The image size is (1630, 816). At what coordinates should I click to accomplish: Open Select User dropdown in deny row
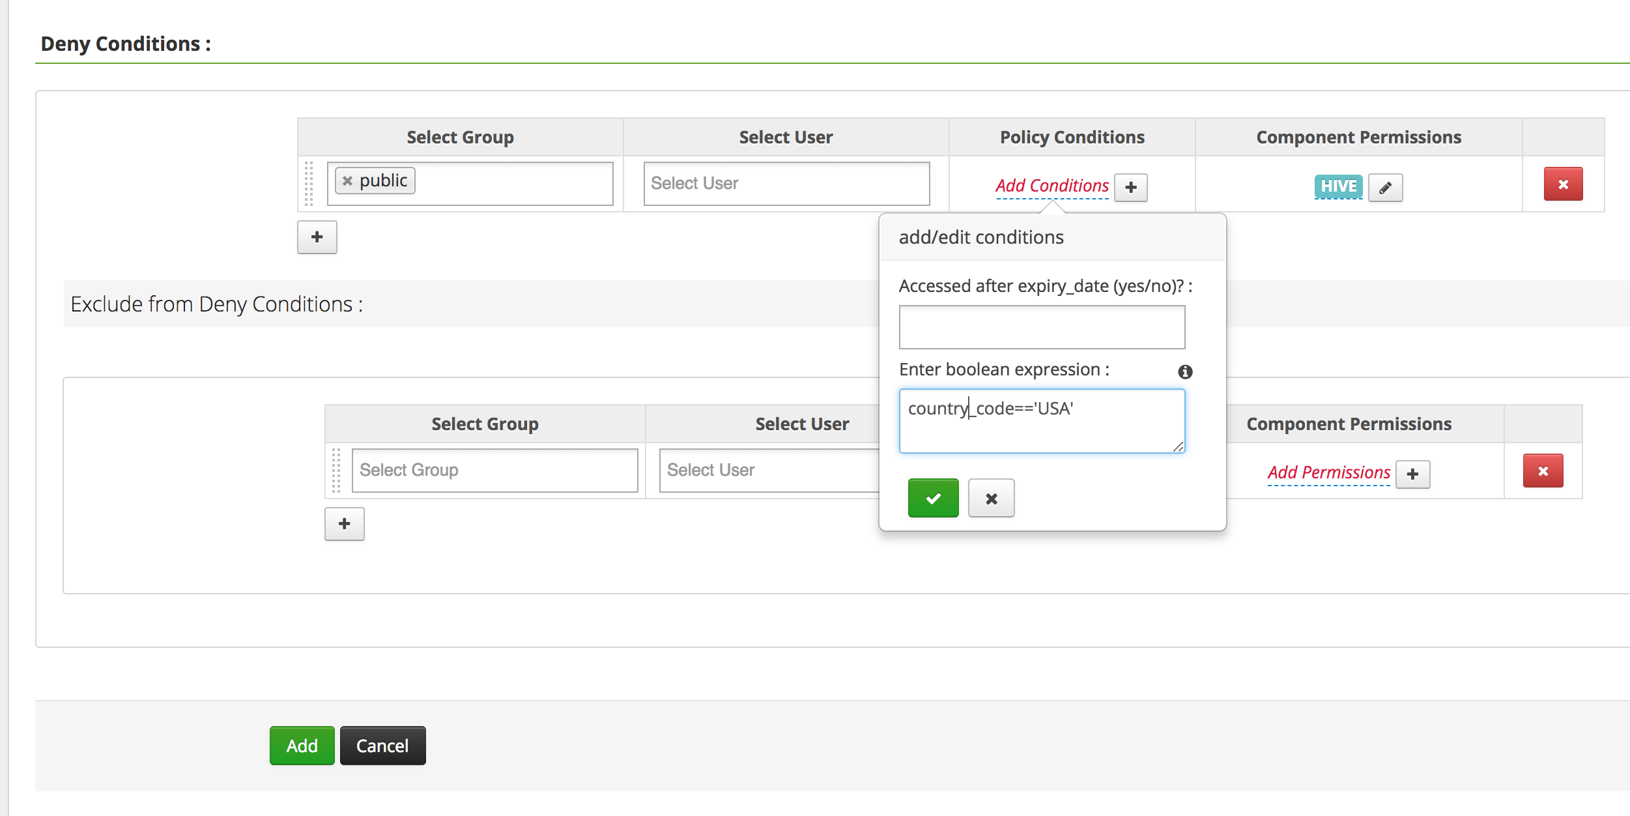pos(786,184)
